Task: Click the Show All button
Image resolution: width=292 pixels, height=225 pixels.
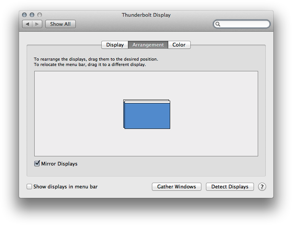Action: click(60, 24)
